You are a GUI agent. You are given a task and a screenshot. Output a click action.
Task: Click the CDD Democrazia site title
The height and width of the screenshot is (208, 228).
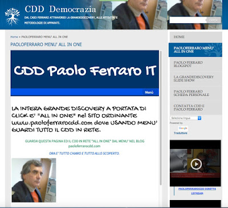(x=60, y=9)
